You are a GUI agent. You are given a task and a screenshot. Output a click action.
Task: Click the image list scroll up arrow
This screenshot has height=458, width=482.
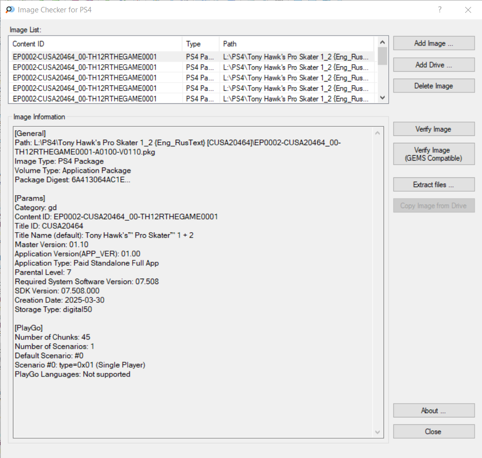(383, 42)
